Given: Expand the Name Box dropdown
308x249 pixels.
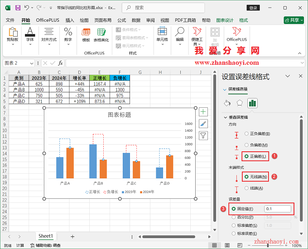Looking at the screenshot, I should pyautogui.click(x=32, y=63).
